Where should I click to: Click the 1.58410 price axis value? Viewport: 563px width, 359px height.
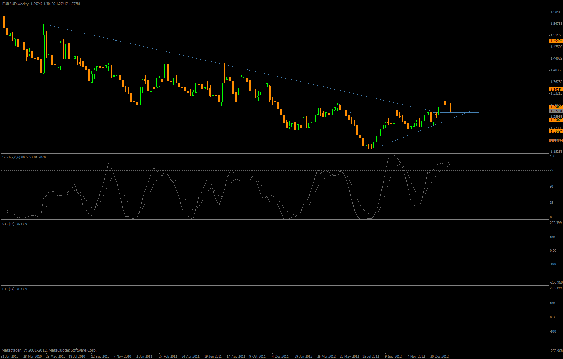pos(556,12)
